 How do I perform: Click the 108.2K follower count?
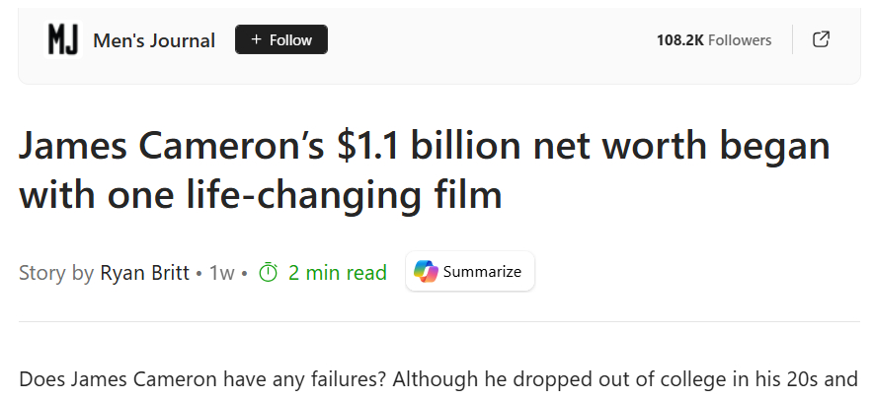coord(679,40)
